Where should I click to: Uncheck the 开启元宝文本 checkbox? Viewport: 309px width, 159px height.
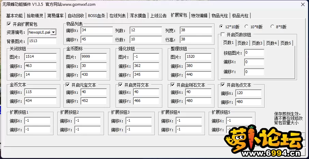coord(68,85)
